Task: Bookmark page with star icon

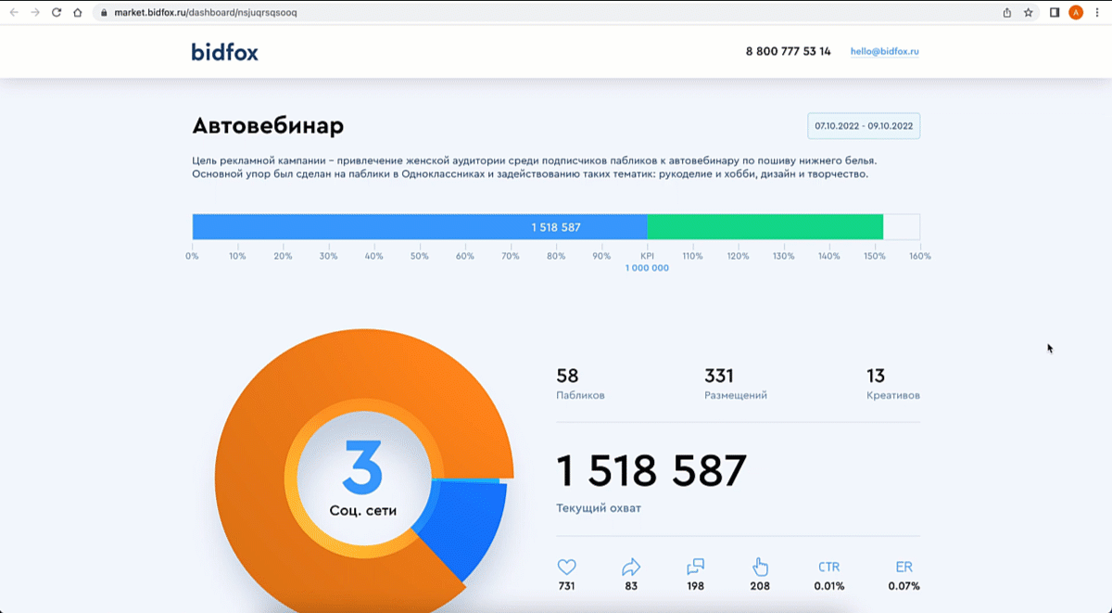Action: click(1029, 13)
